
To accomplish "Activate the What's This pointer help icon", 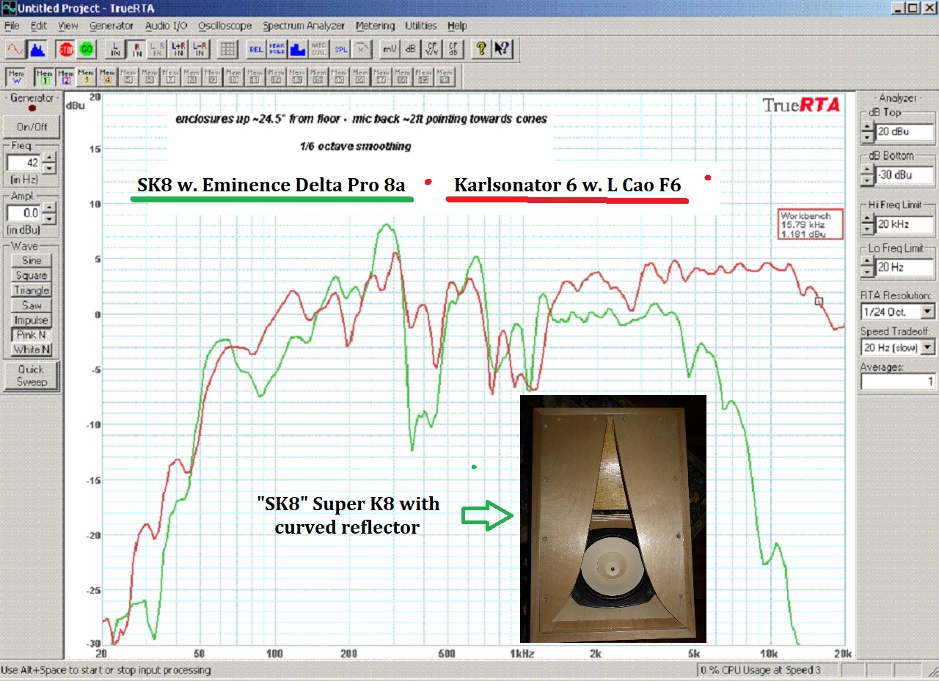I will coord(503,49).
